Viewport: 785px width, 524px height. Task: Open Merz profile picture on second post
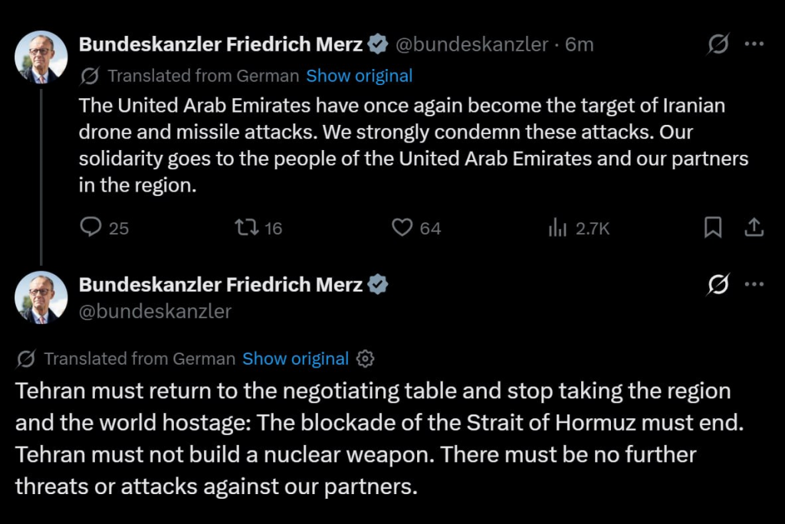[x=41, y=297]
